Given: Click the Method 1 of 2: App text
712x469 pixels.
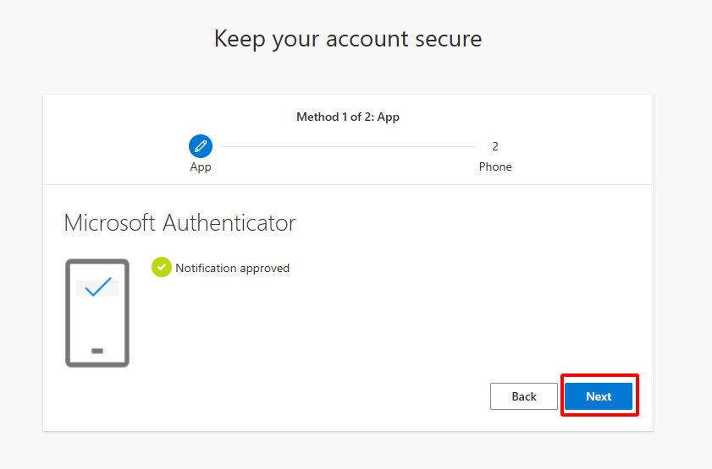Looking at the screenshot, I should [x=348, y=117].
